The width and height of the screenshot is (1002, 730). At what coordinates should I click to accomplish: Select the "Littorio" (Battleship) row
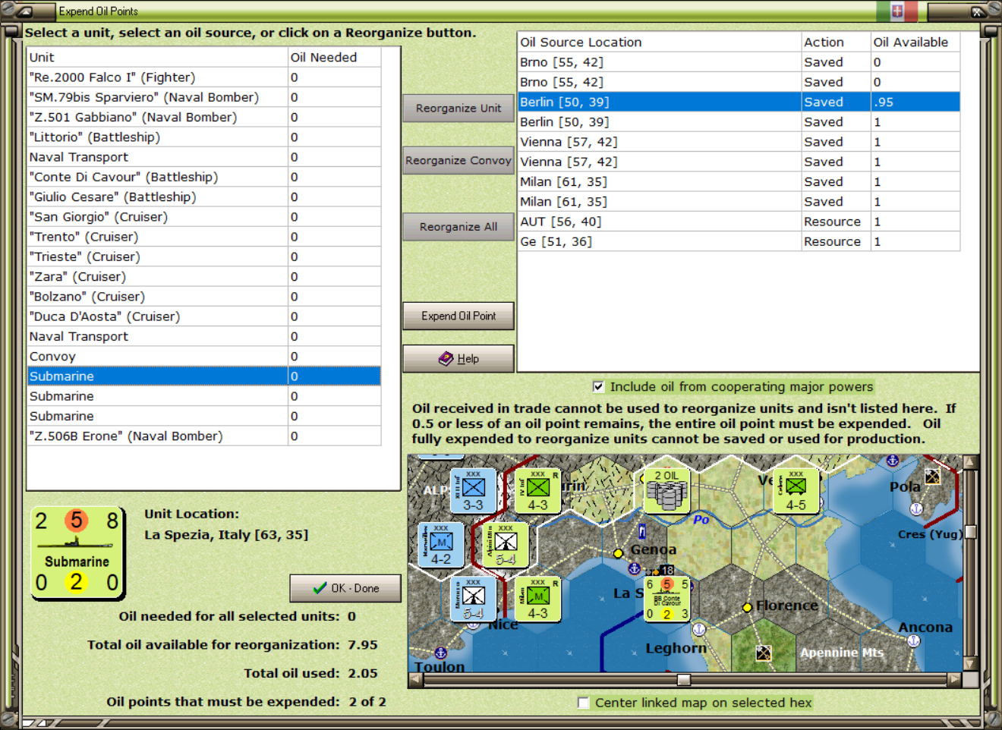[x=203, y=137]
